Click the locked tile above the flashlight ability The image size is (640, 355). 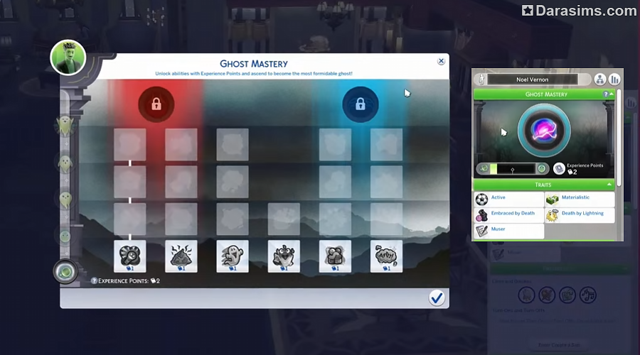[x=130, y=219]
